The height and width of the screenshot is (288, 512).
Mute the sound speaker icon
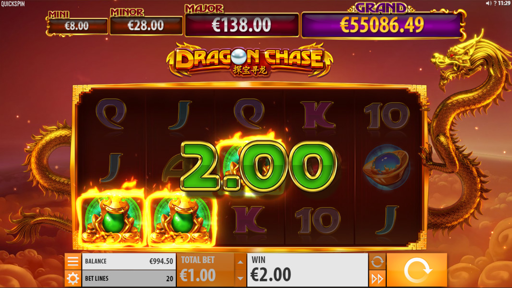click(x=488, y=3)
